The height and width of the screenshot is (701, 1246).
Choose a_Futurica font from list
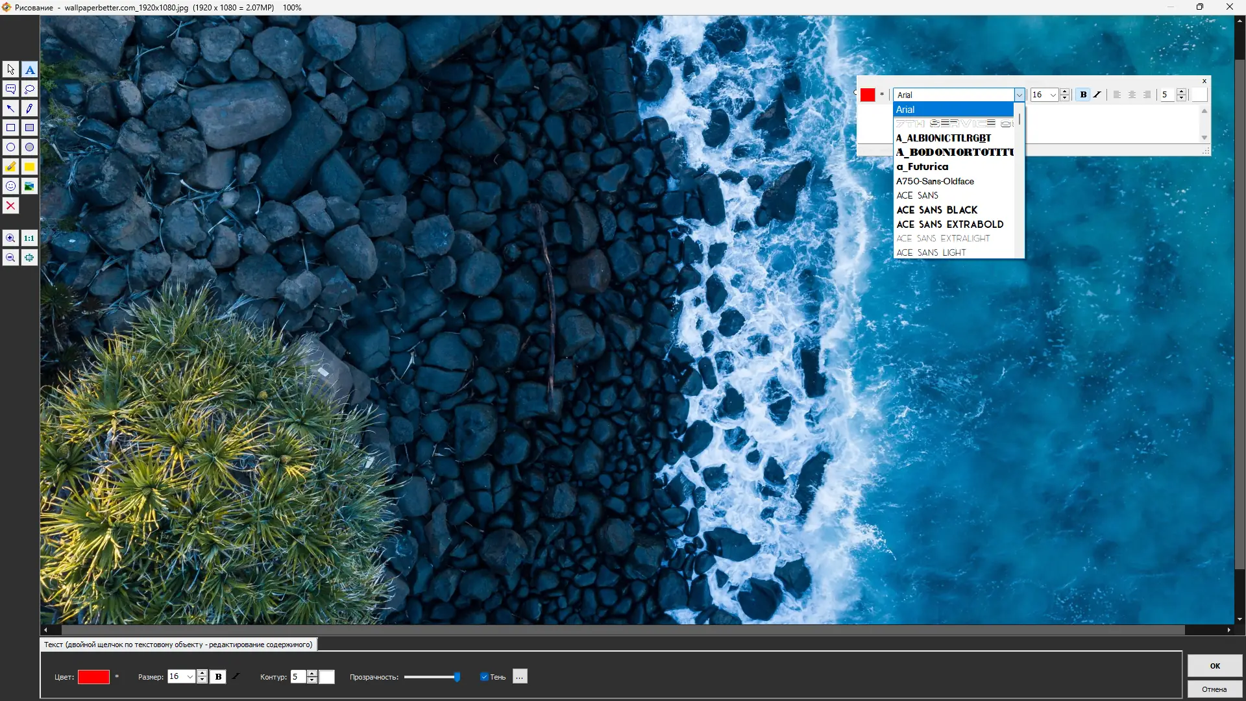pos(922,167)
